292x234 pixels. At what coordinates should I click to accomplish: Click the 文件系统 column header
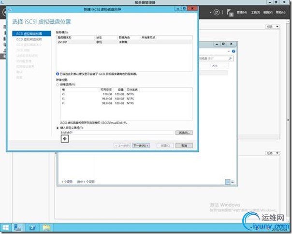tap(132, 89)
